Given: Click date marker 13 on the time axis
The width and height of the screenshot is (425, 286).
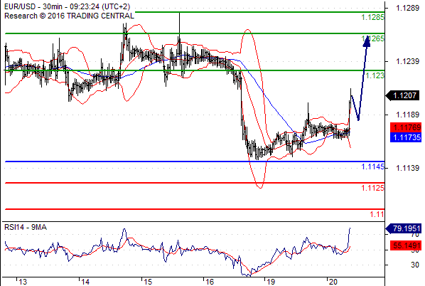Looking at the screenshot, I should coord(23,282).
